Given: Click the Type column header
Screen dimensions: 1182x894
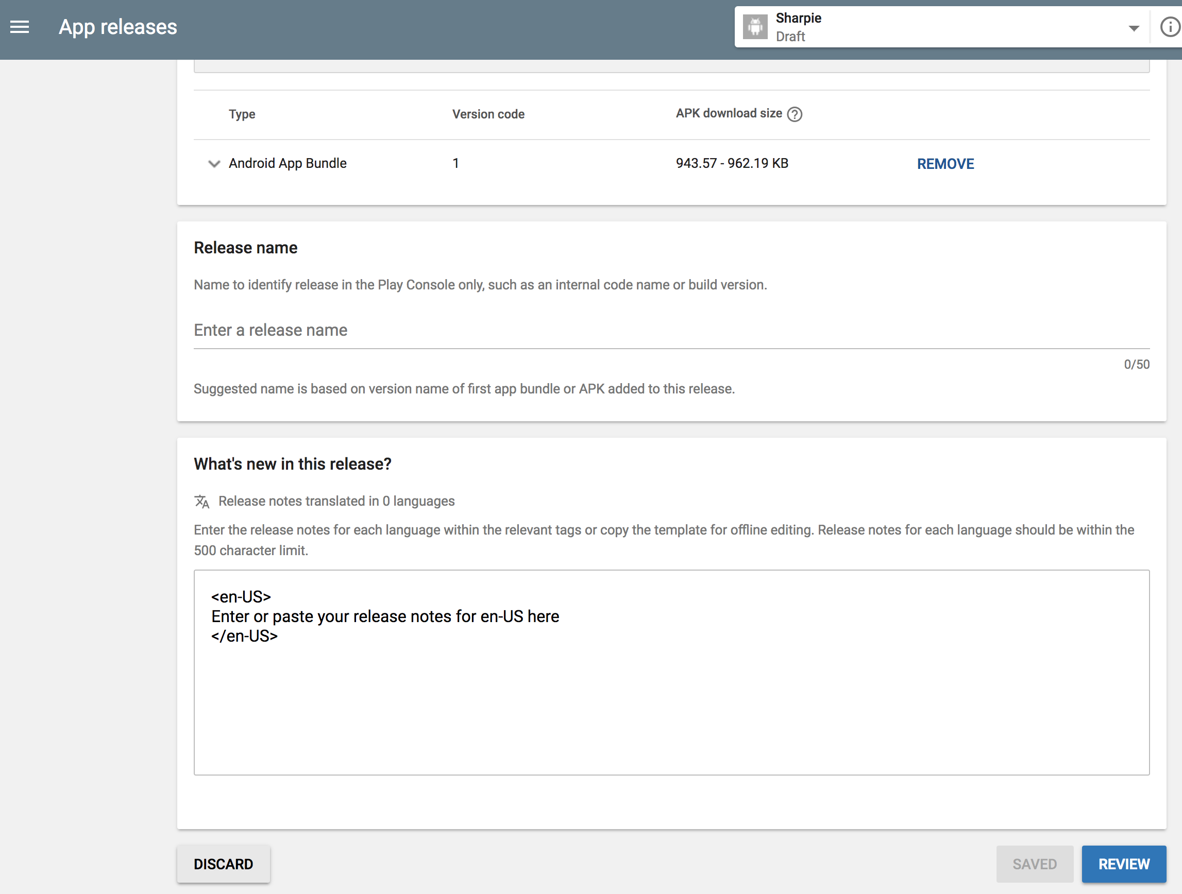Looking at the screenshot, I should [242, 114].
